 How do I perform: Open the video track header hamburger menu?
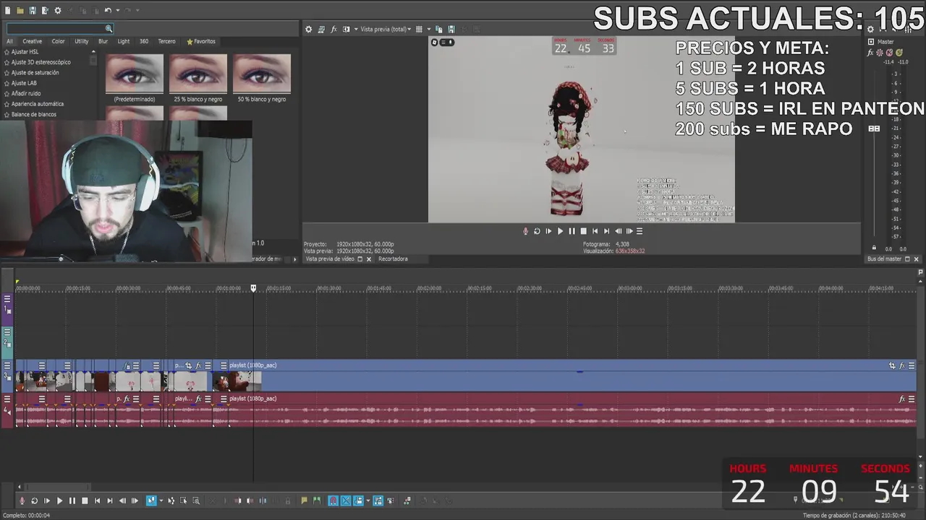pos(7,366)
